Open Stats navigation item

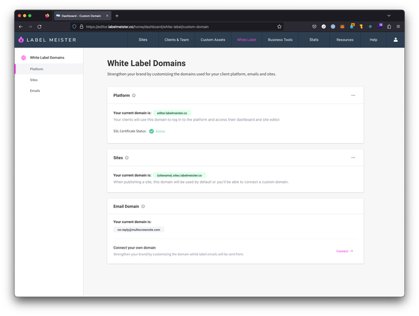[x=314, y=40]
